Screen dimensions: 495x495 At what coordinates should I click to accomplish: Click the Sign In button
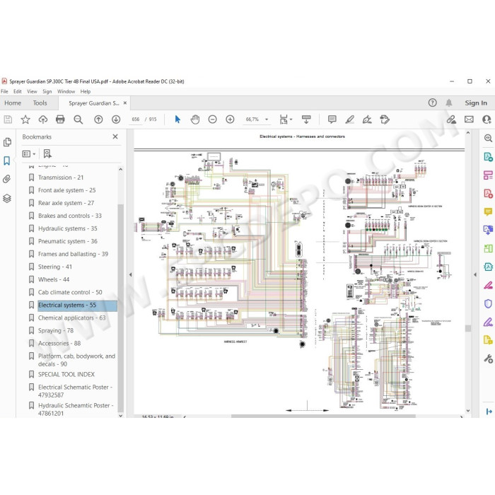tap(476, 103)
